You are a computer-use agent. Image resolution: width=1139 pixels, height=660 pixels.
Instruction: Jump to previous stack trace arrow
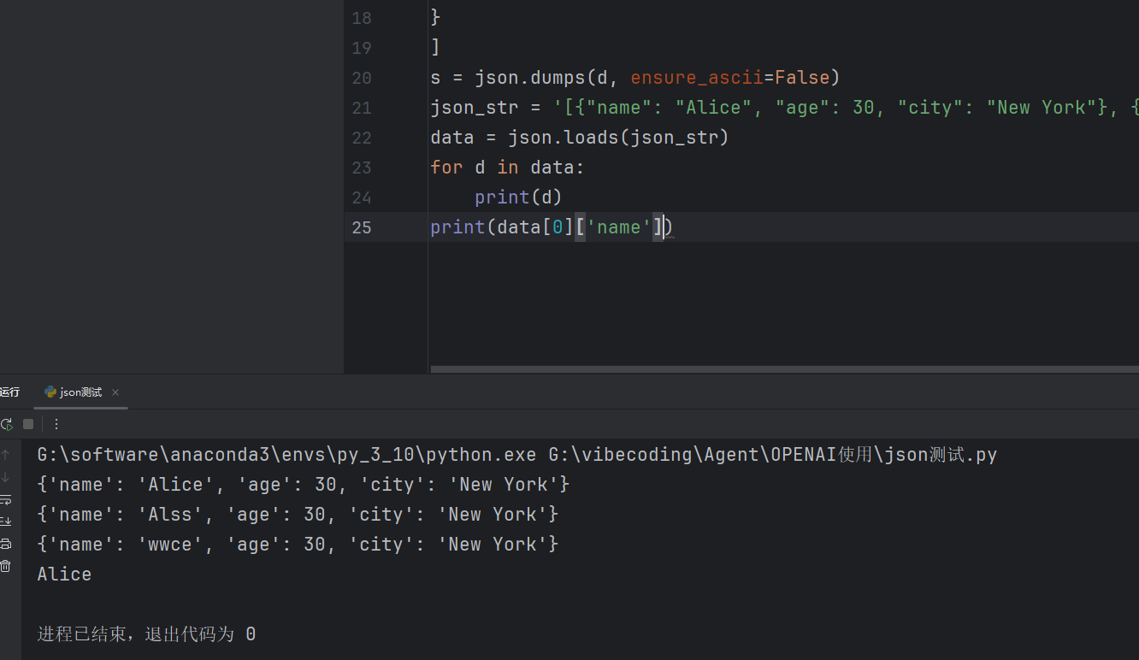(6, 455)
